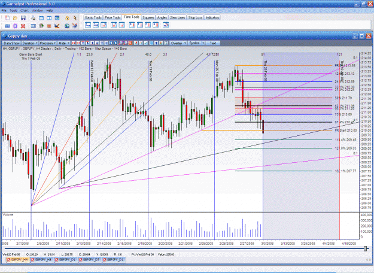Click the 'Mon 25 Feb 08' time line label
The width and height of the screenshot is (374, 273).
pos(217,71)
